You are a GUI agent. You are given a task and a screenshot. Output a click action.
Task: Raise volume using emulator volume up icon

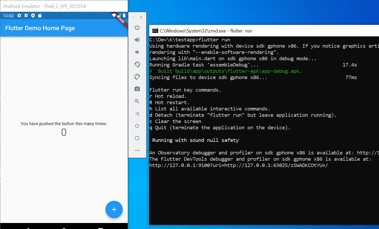click(137, 40)
